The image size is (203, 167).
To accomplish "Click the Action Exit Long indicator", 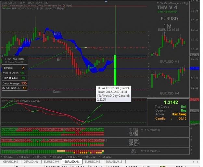I will 179,114.
